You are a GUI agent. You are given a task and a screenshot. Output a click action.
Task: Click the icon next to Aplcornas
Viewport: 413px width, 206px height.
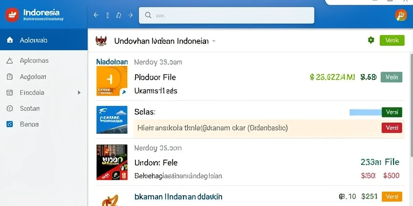10,61
